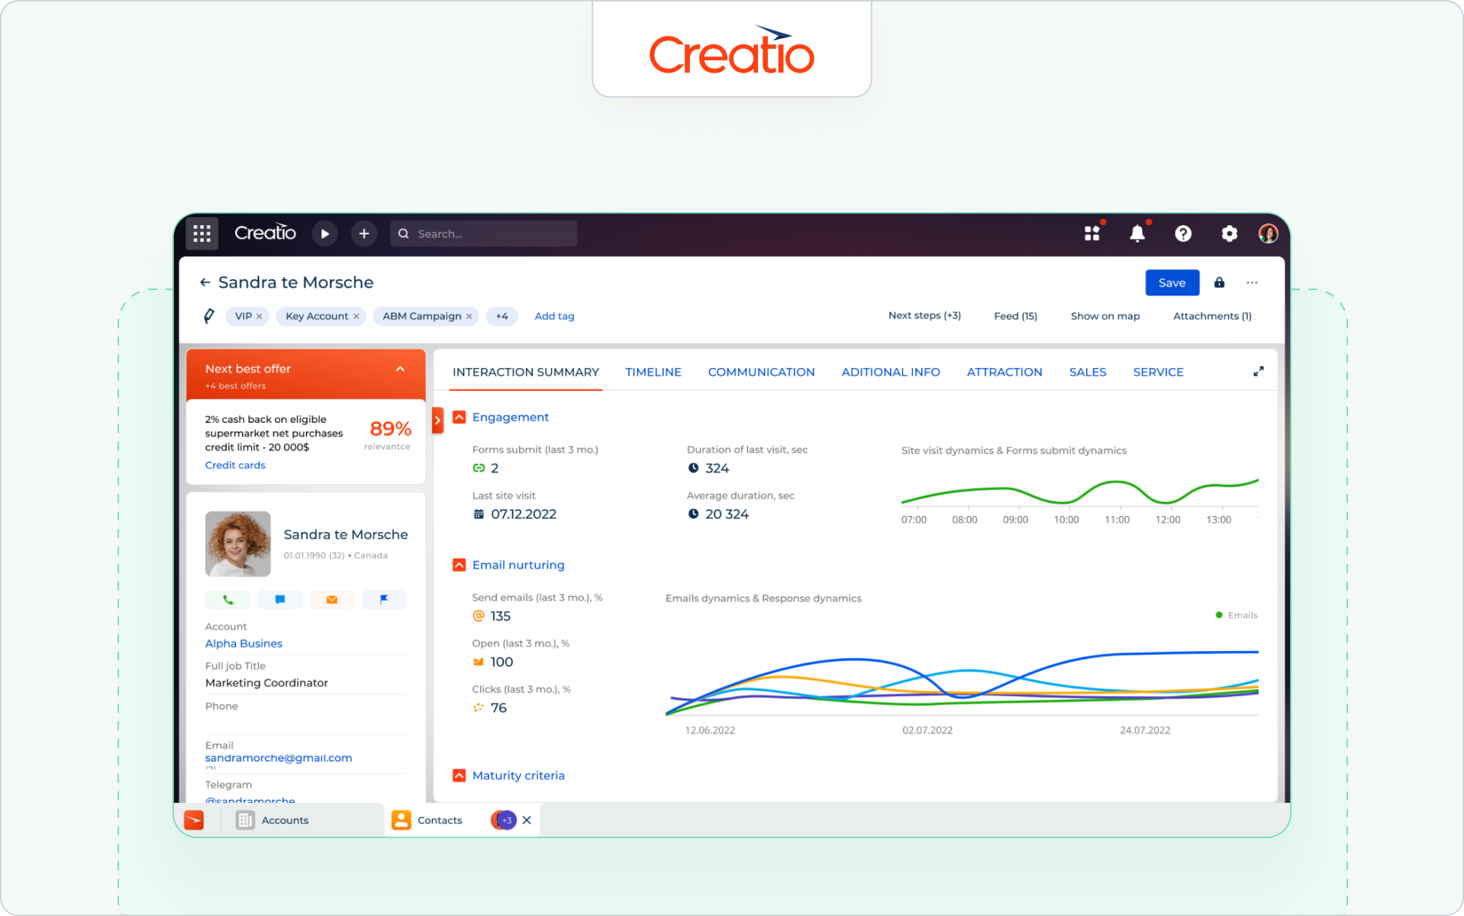Screen dimensions: 1464x916
Task: Open system settings gear
Action: (1229, 234)
